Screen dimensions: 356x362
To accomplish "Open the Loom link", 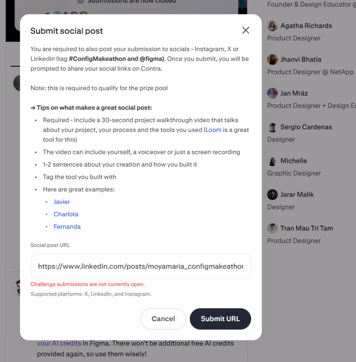I will 213,130.
